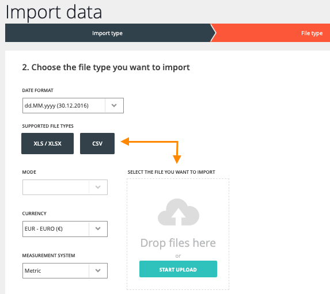Click the Start Upload button
The height and width of the screenshot is (294, 330).
tap(178, 269)
